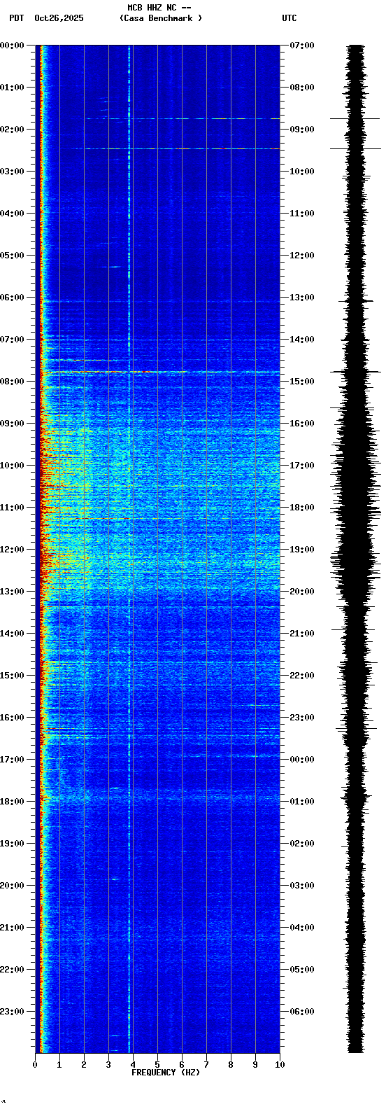
Task: Click the 06:00 PDT time label
Action: (x=12, y=298)
